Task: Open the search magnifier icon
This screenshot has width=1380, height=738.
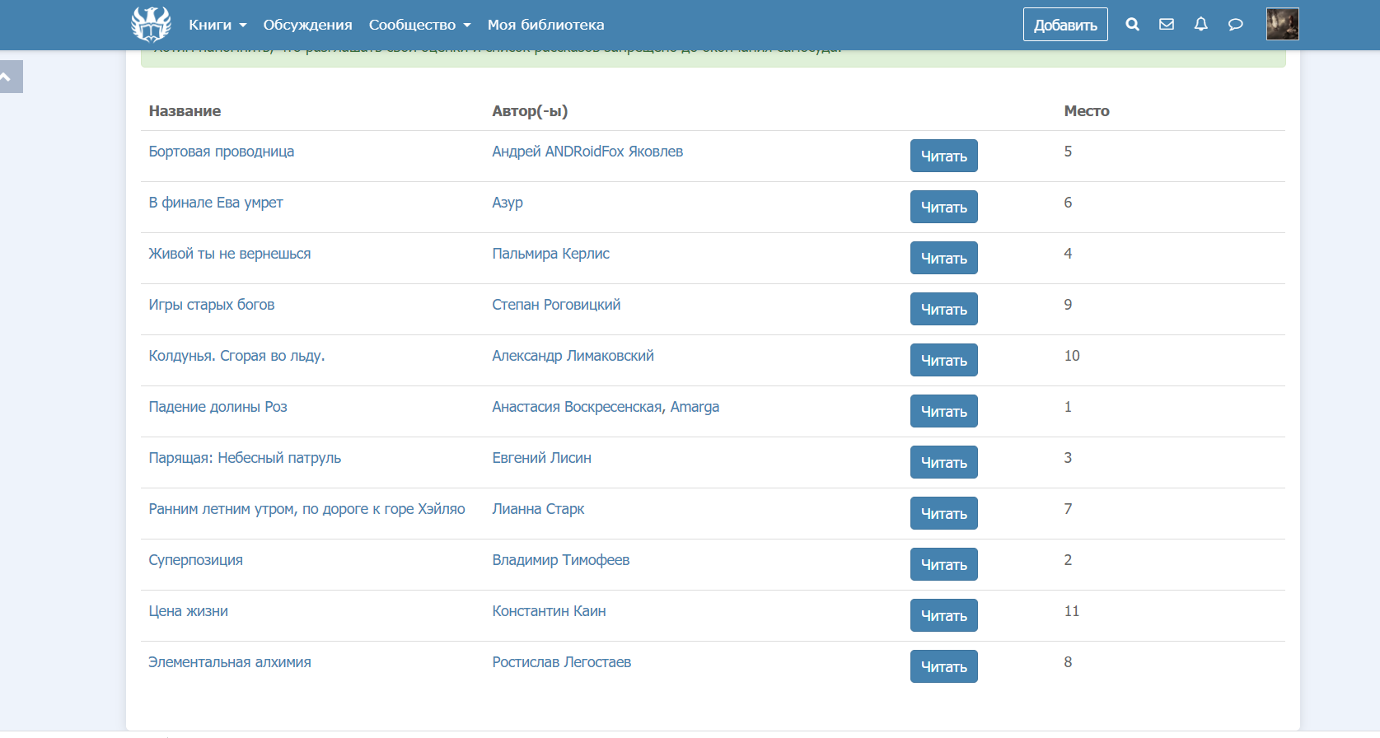Action: (1132, 25)
